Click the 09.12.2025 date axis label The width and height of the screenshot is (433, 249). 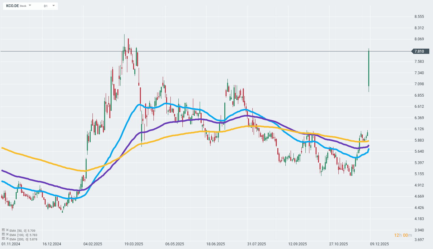click(380, 244)
